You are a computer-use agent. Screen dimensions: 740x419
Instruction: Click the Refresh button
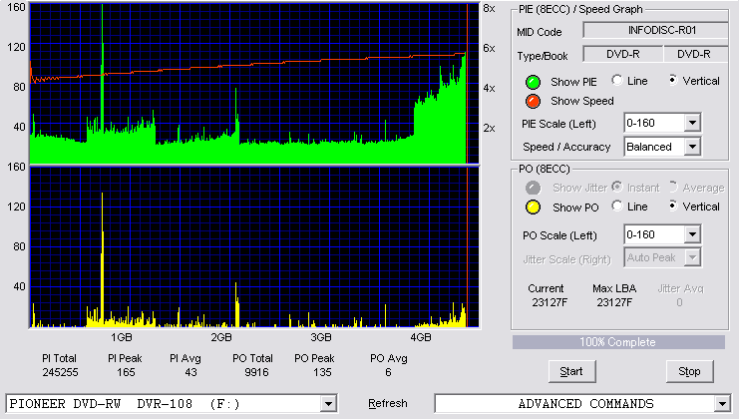[388, 403]
